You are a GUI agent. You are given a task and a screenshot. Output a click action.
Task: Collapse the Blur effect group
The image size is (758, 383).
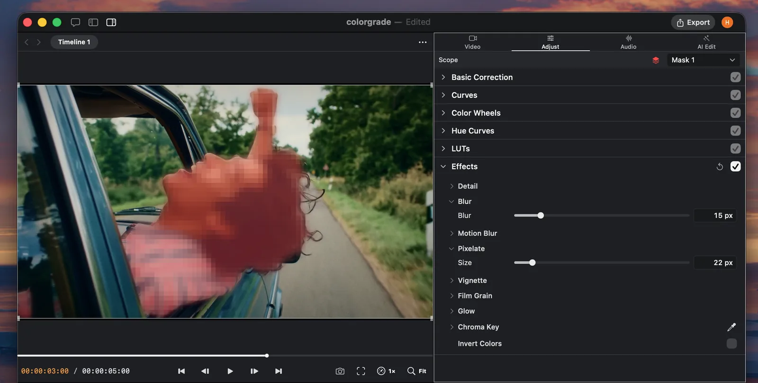[451, 201]
